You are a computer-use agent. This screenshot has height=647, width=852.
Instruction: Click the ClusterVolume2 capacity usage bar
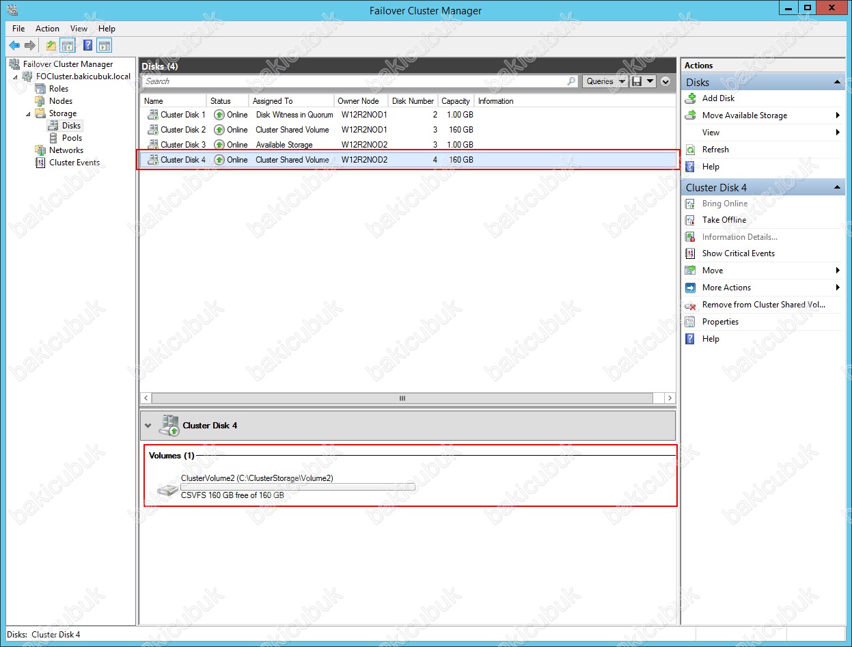coord(298,487)
